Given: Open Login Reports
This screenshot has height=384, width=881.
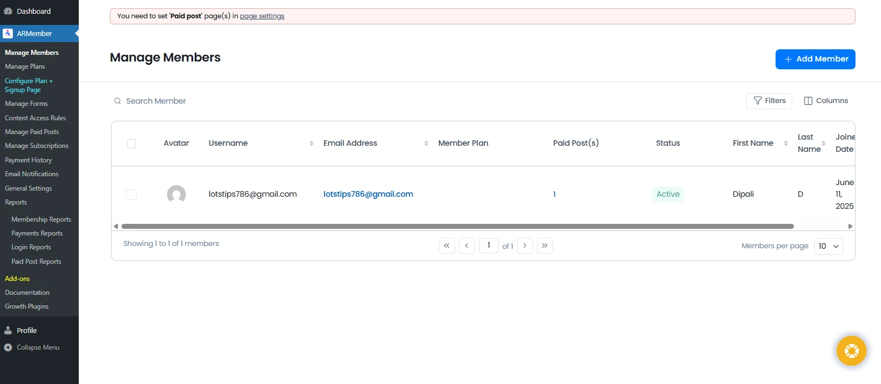Looking at the screenshot, I should [31, 247].
